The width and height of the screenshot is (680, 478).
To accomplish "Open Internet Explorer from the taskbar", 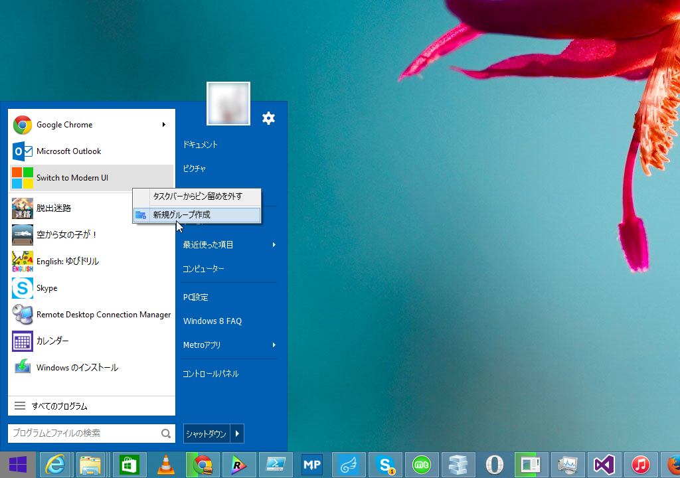I will tap(56, 465).
